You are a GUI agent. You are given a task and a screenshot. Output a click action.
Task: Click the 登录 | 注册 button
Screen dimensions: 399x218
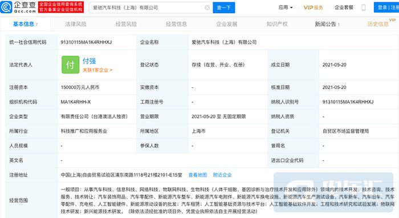(x=386, y=7)
